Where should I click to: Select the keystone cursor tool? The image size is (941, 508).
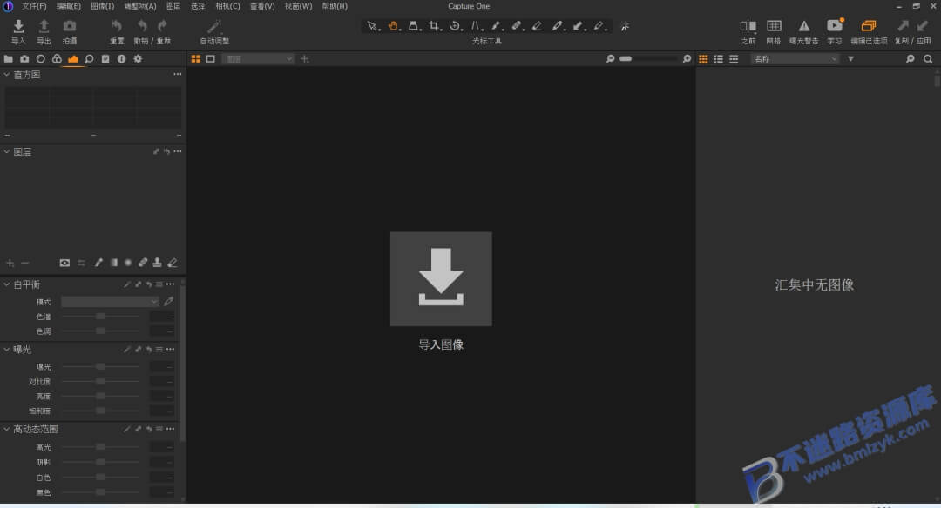[x=414, y=26]
